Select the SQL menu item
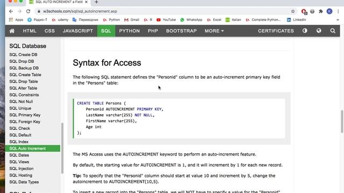Image resolution: width=344 pixels, height=193 pixels. click(x=106, y=31)
